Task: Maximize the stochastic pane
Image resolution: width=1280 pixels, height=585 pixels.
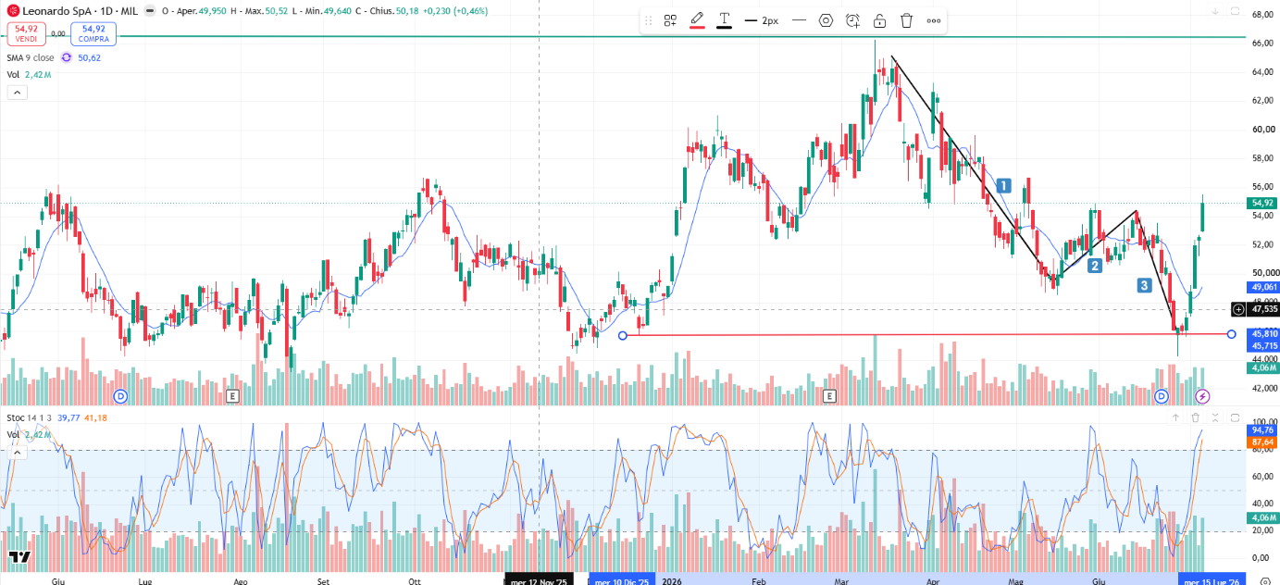Action: click(1235, 417)
